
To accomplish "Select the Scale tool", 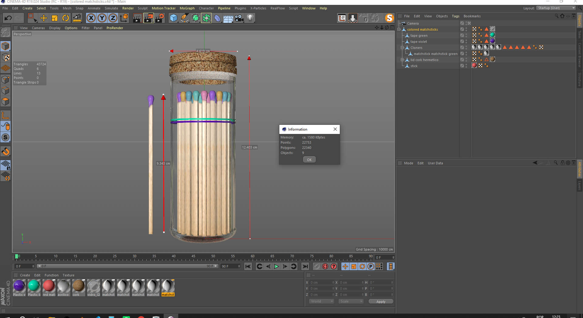I will click(55, 18).
